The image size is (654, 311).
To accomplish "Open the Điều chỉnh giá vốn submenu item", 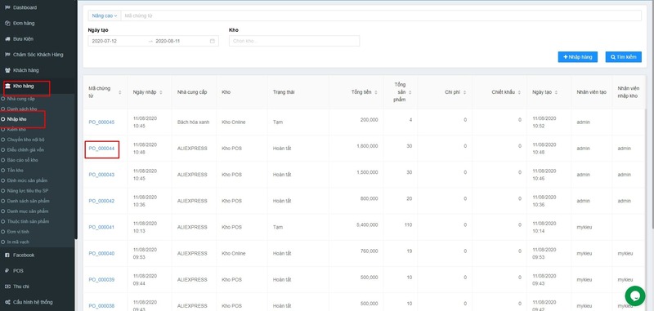I will tap(25, 149).
